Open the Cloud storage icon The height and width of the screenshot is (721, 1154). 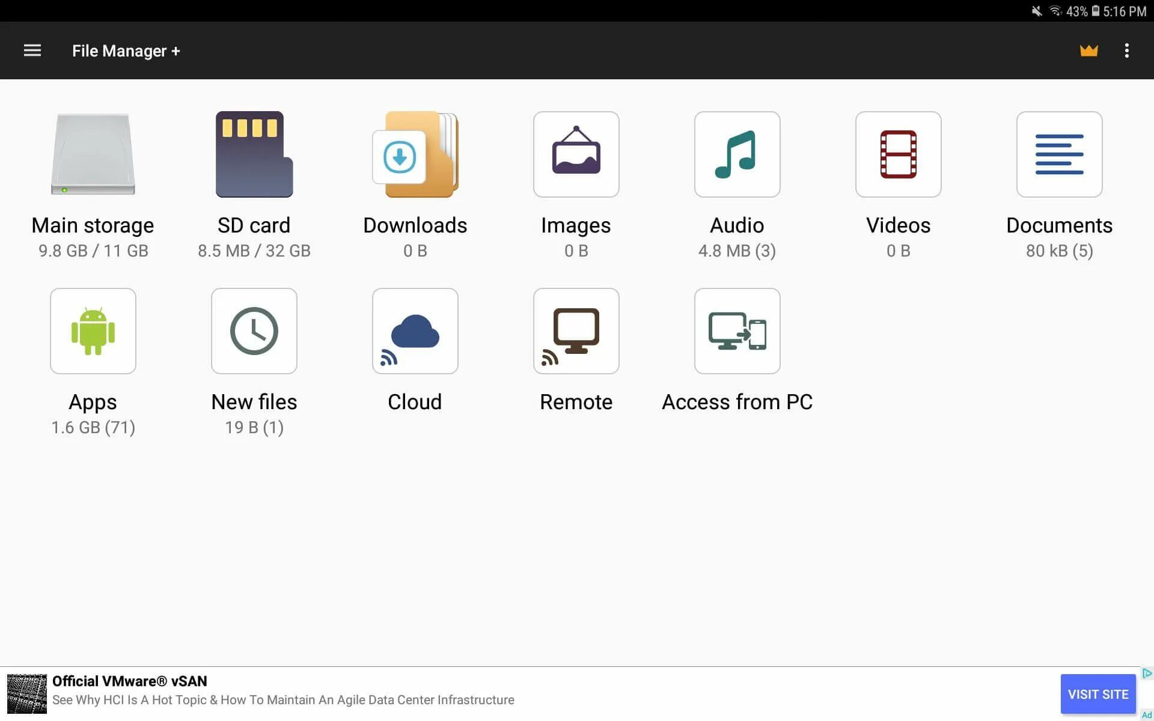[x=415, y=331]
